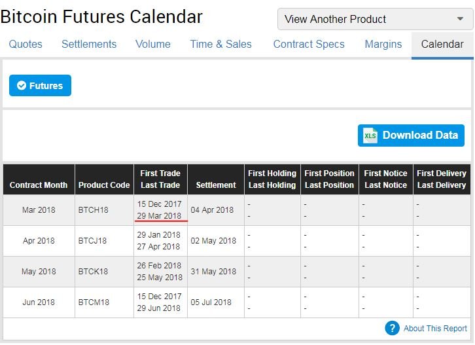Open the About This Report link
The image size is (475, 345).
435,329
